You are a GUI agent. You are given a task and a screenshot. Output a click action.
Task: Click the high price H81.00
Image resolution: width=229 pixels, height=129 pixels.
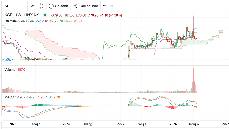(69, 15)
